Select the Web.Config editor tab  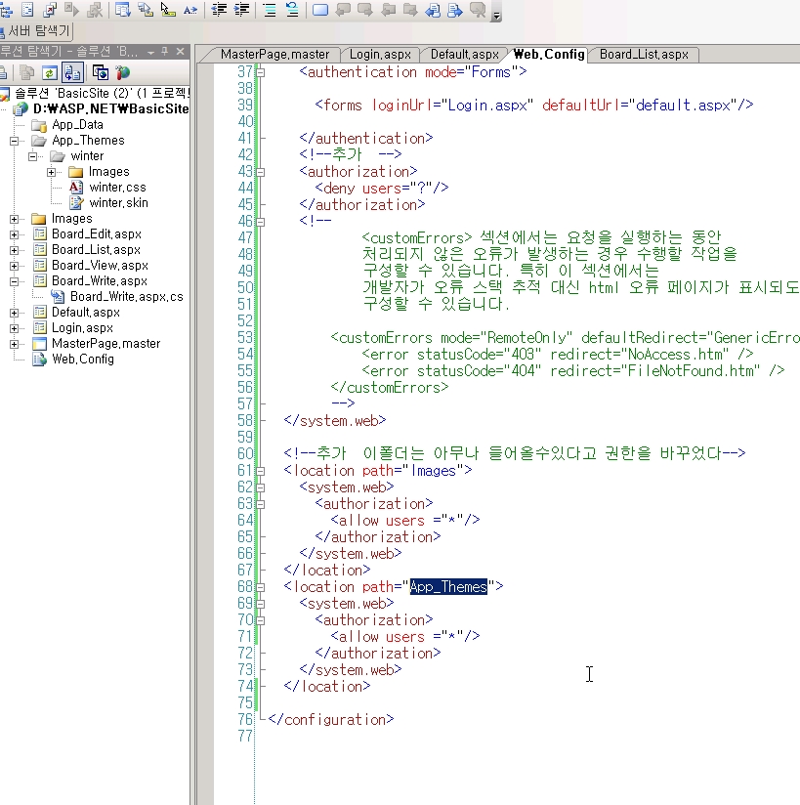point(549,54)
